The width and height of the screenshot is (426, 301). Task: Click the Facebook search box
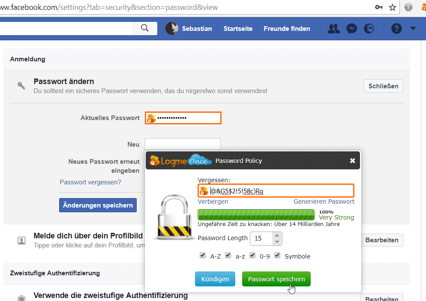pos(66,28)
